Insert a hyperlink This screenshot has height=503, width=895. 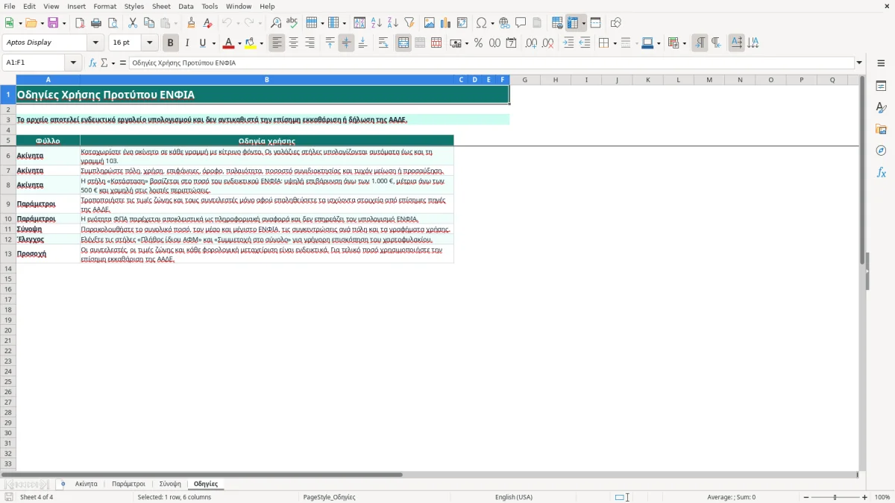pyautogui.click(x=504, y=23)
